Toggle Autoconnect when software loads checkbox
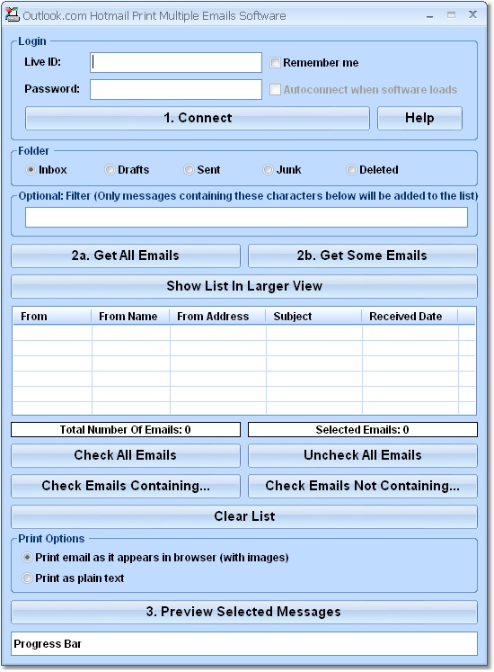 (x=275, y=90)
